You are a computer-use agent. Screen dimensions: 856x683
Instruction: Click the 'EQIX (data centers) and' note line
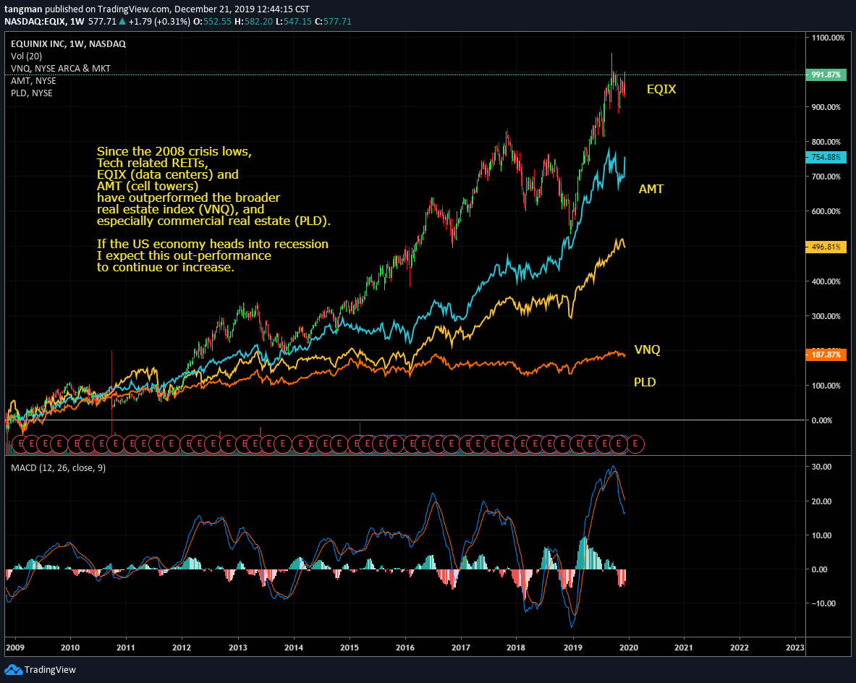coord(168,174)
